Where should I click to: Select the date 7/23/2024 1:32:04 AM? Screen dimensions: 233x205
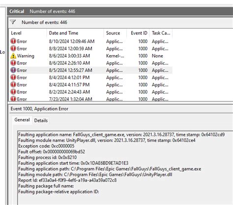tap(70, 99)
